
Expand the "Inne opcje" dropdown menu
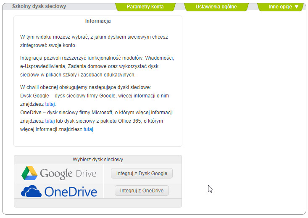283,7
